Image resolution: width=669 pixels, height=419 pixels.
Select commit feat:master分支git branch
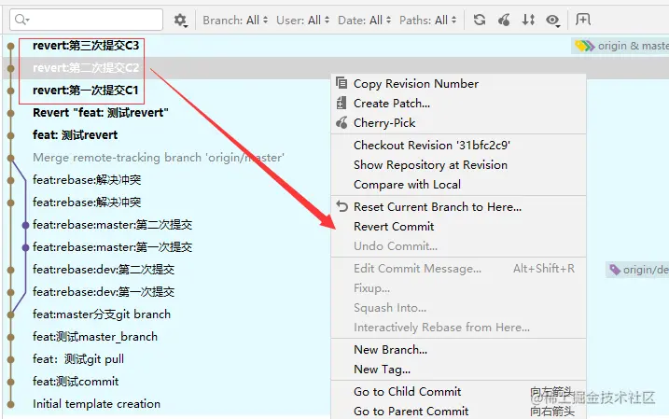coord(102,314)
